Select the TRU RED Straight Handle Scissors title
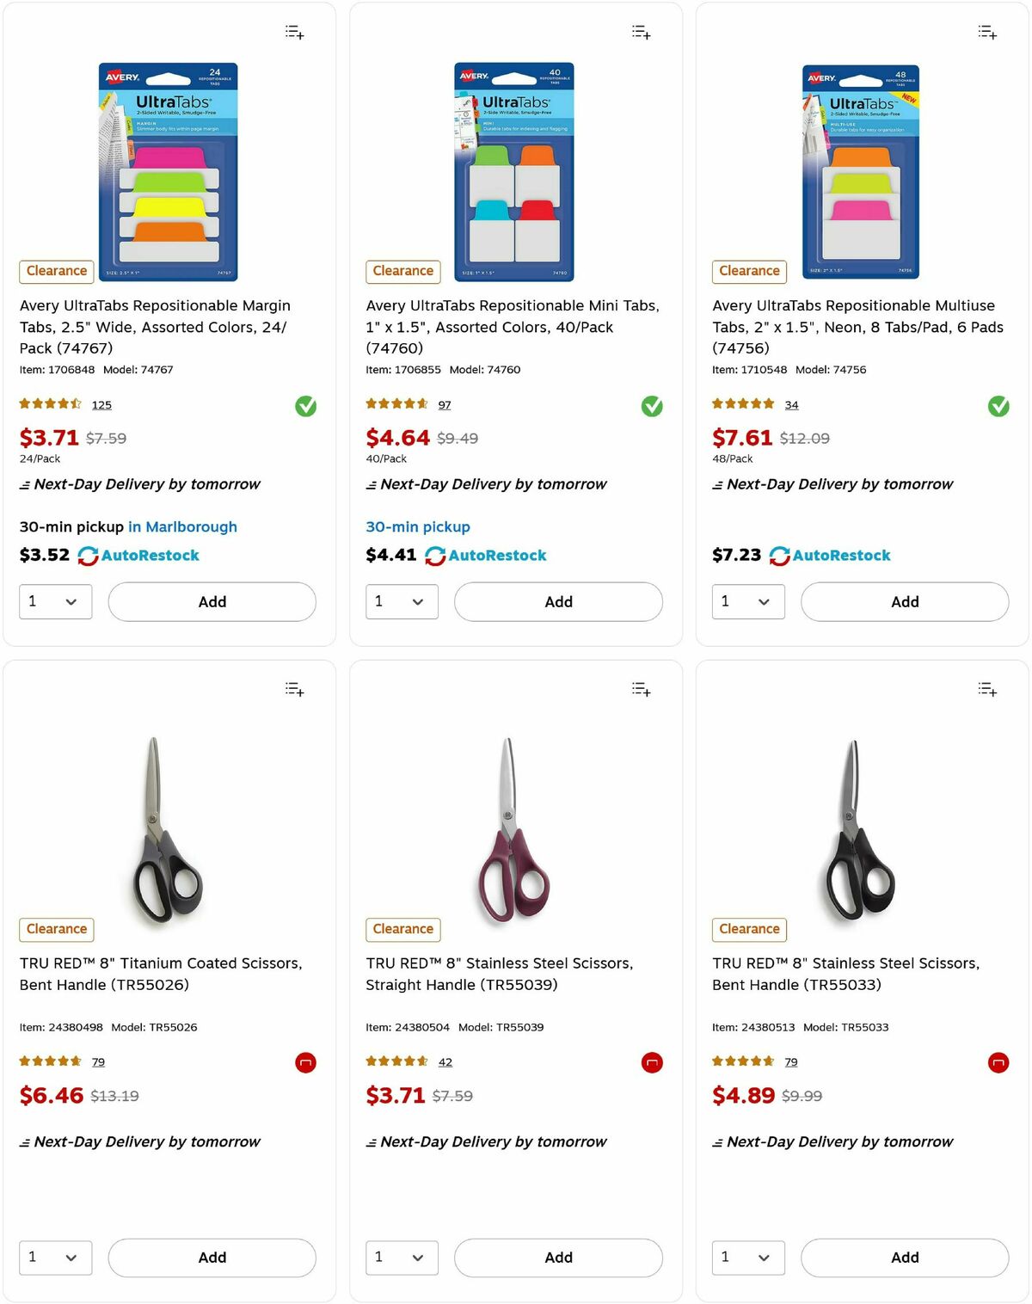 coord(499,974)
